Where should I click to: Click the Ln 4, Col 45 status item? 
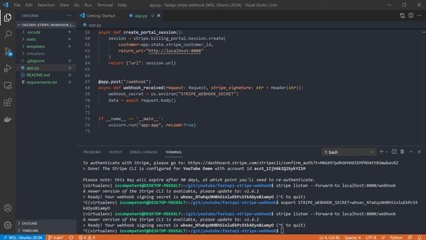(329, 237)
